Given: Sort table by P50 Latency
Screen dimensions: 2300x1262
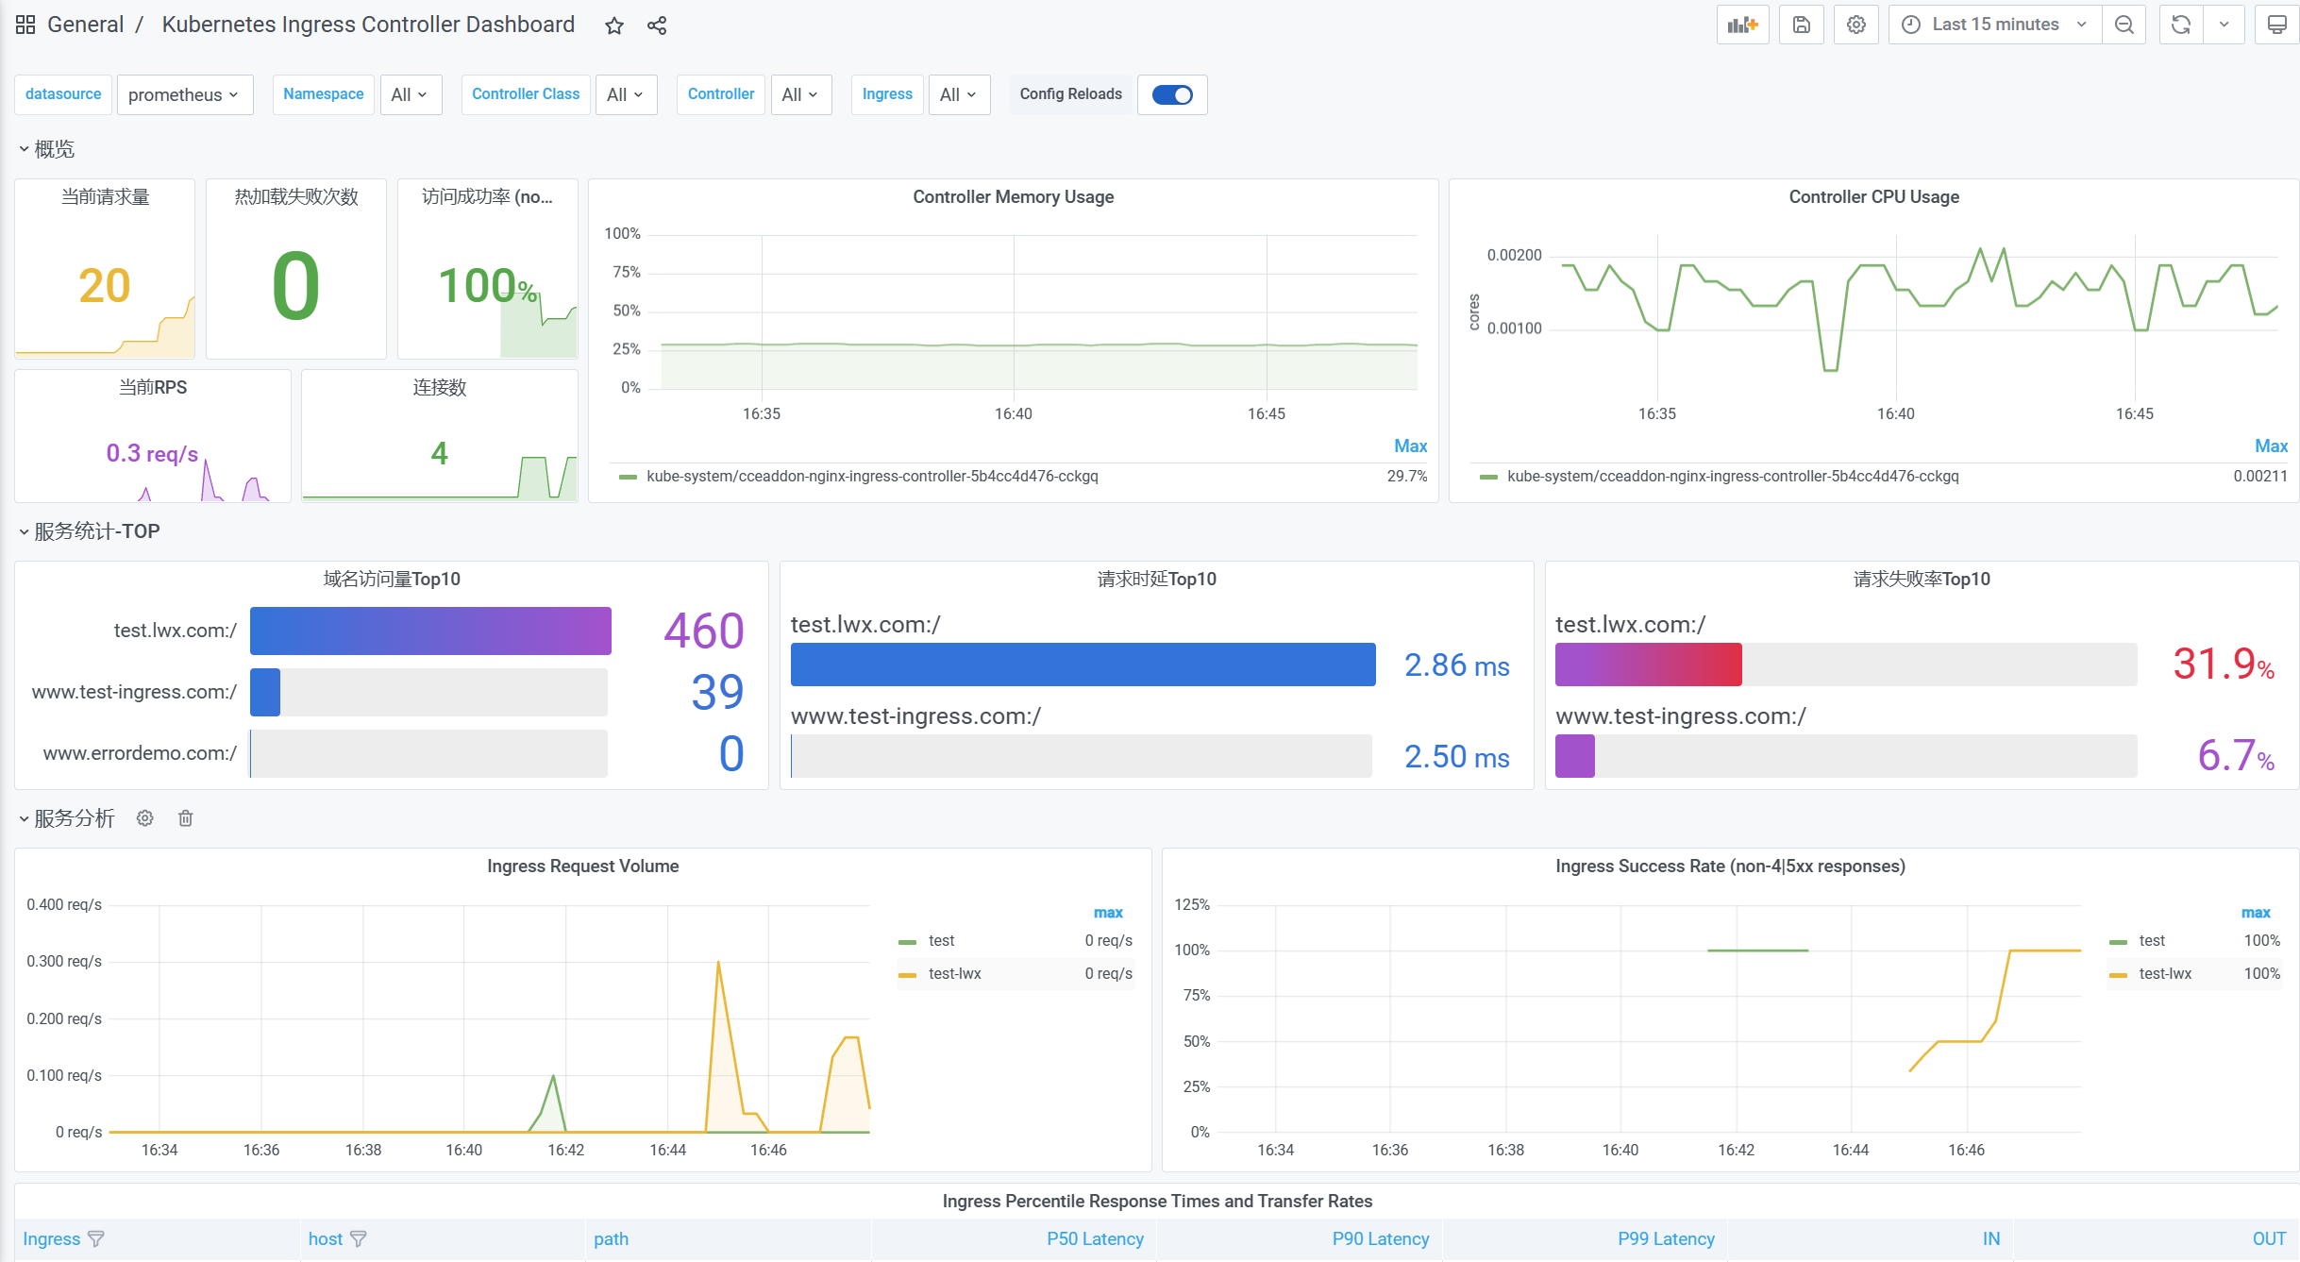Looking at the screenshot, I should click(1095, 1238).
